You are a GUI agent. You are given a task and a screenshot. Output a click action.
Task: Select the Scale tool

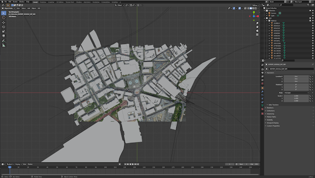[3, 31]
